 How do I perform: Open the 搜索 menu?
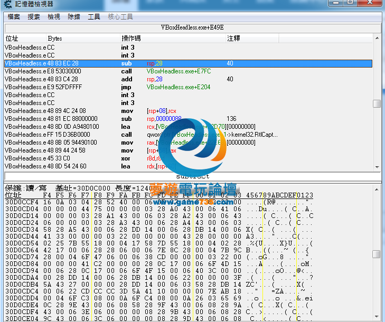pyautogui.click(x=34, y=17)
